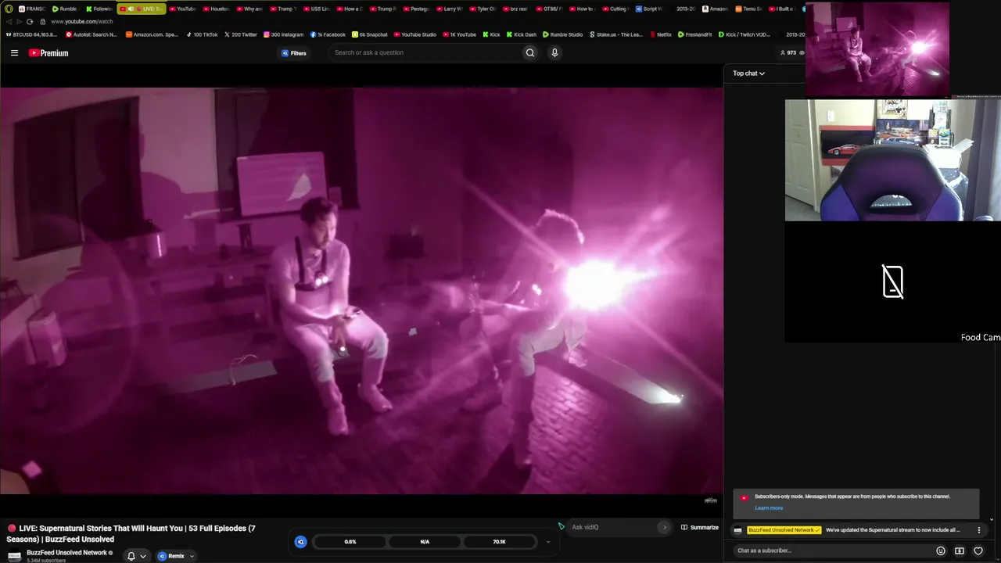Image resolution: width=1001 pixels, height=563 pixels.
Task: Open the 6k Snapchat bookmark
Action: tap(370, 34)
